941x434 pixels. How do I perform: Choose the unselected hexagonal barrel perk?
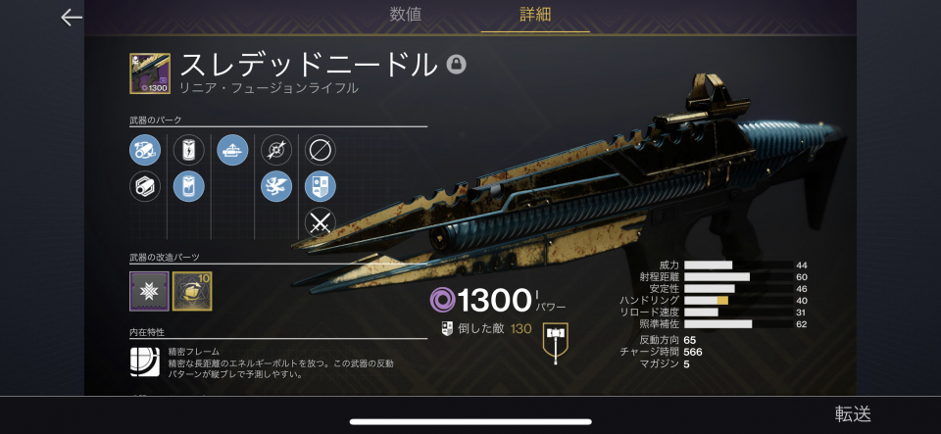[145, 186]
